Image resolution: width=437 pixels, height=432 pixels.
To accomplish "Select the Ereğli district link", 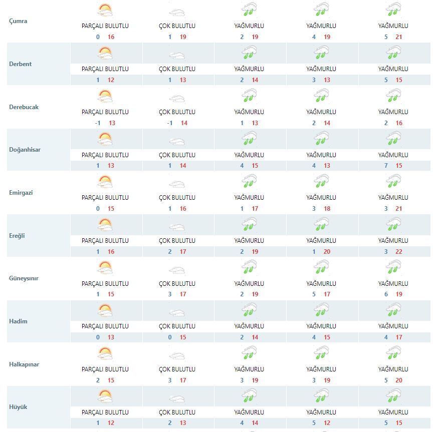I will coord(17,236).
